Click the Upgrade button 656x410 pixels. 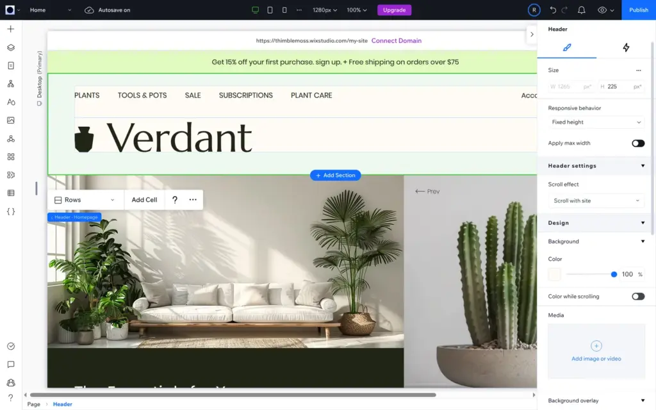pyautogui.click(x=394, y=10)
